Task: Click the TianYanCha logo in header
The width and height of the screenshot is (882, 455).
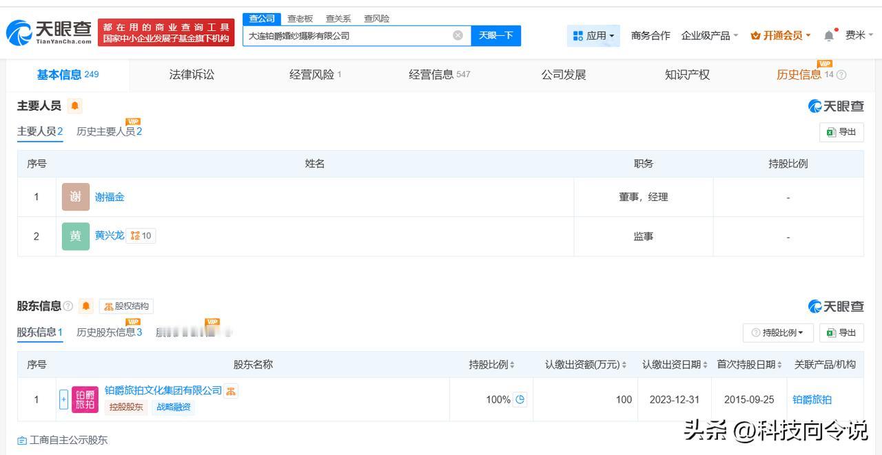Action: [49, 32]
